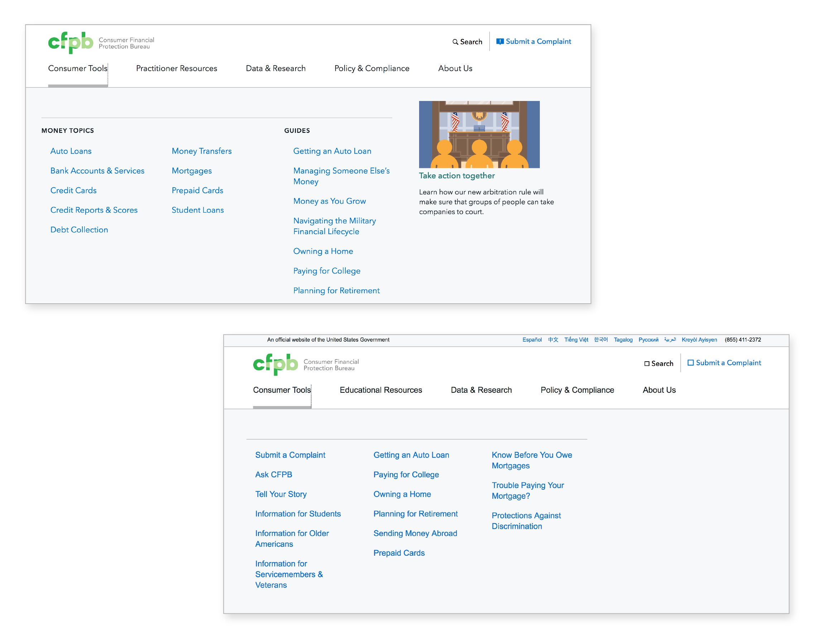The width and height of the screenshot is (821, 642).
Task: Open About Us menu in top window
Action: (455, 68)
